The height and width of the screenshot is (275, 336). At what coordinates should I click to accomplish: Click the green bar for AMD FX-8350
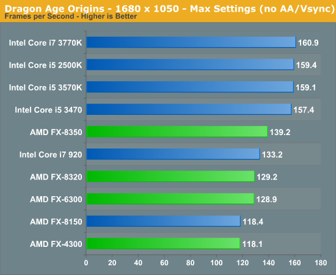(177, 131)
